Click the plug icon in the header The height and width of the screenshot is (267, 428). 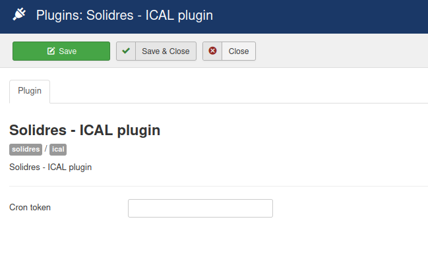tap(19, 15)
